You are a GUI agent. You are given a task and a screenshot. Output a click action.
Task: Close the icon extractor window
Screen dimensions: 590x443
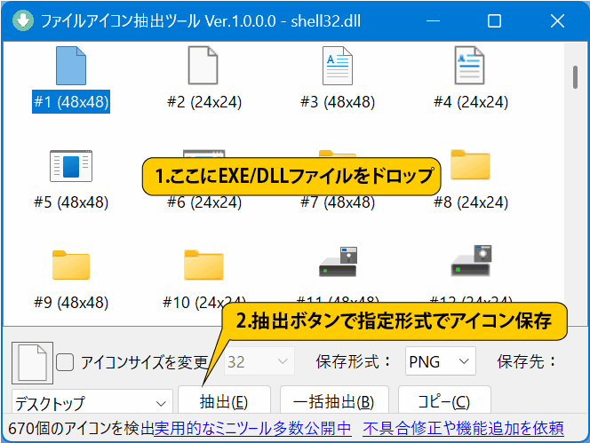557,20
